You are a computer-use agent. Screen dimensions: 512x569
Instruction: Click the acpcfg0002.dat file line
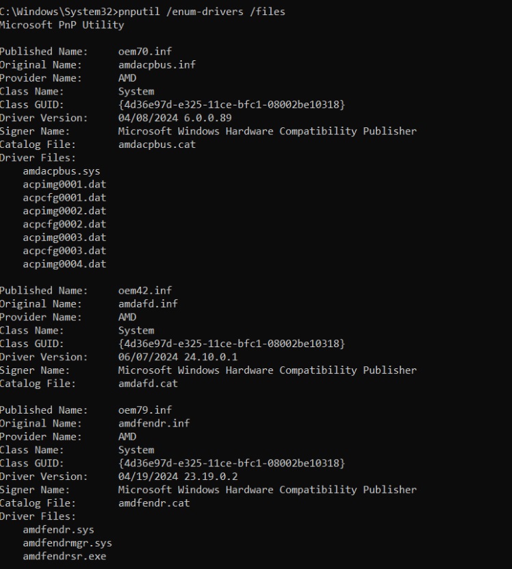[x=64, y=225]
